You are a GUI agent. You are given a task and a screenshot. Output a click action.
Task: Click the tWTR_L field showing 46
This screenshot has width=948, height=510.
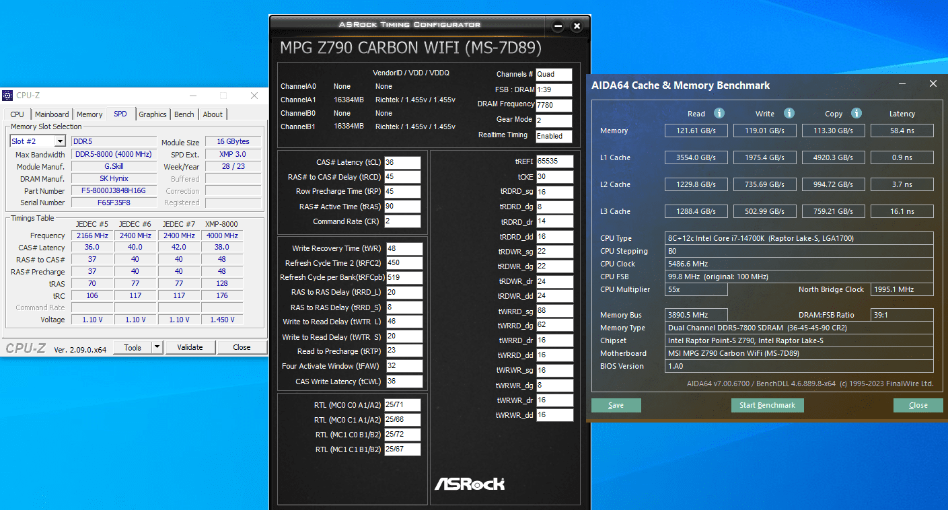(x=404, y=322)
